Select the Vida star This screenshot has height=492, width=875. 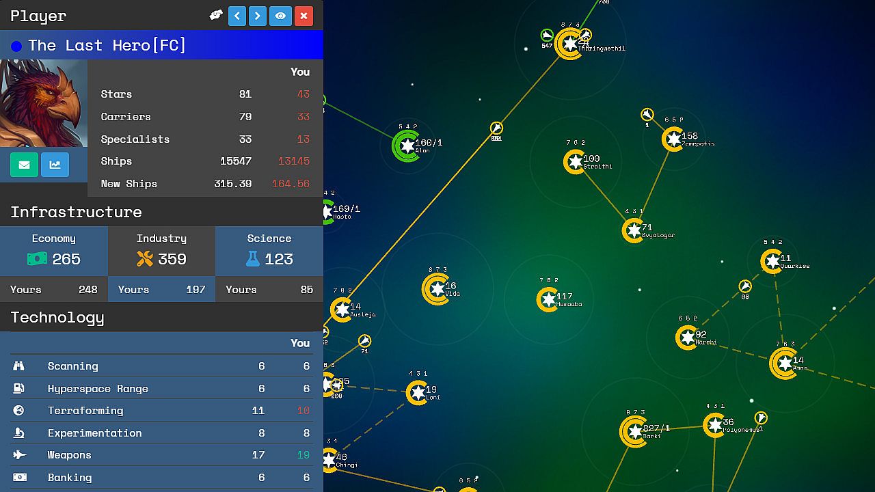pyautogui.click(x=437, y=289)
